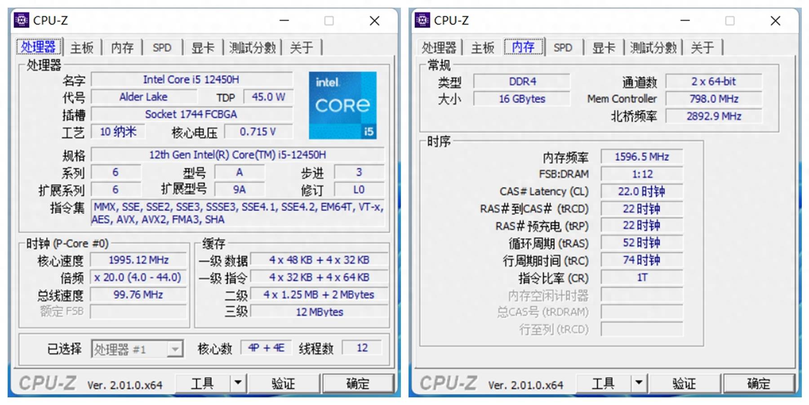
Task: Close the right CPU-Z window
Action: 775,21
